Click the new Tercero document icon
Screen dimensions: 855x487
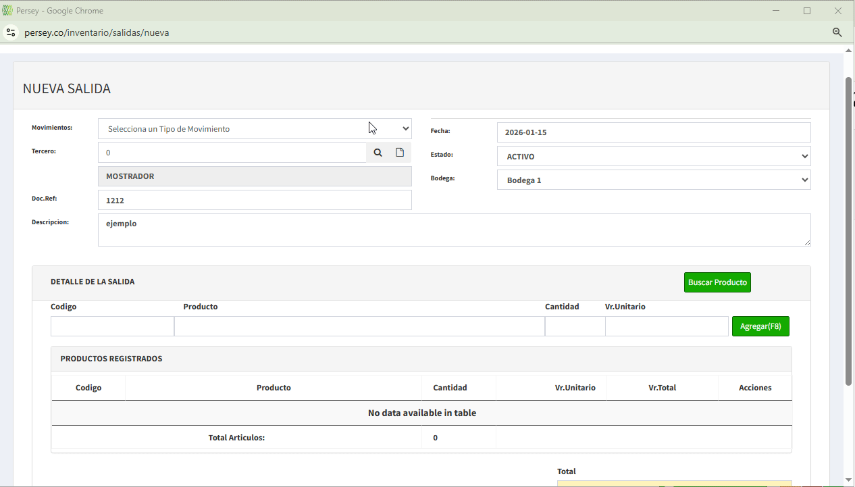[x=400, y=153]
